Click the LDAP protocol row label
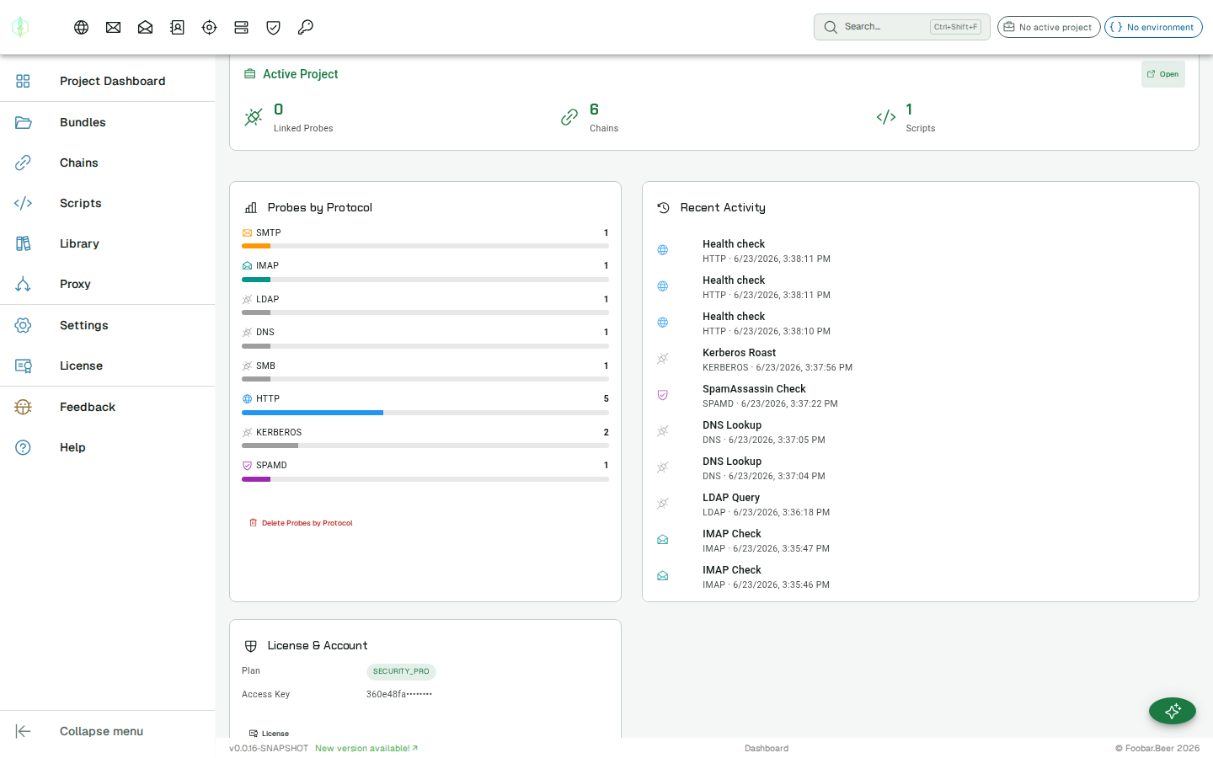This screenshot has height=758, width=1213. 267,299
